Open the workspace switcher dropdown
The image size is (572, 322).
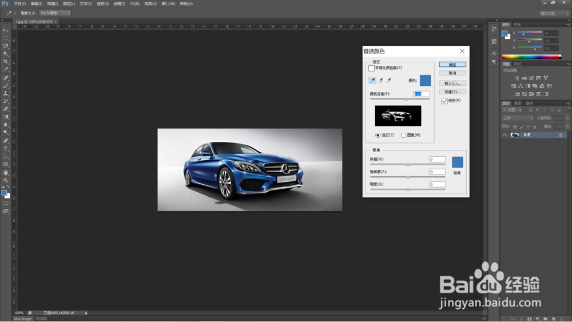(554, 14)
